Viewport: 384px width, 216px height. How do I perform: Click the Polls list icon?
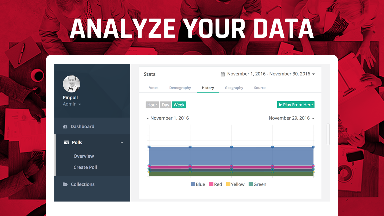[67, 143]
